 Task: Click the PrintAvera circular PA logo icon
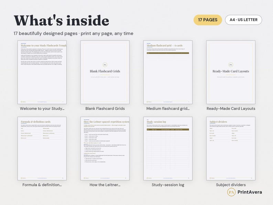click(x=231, y=192)
